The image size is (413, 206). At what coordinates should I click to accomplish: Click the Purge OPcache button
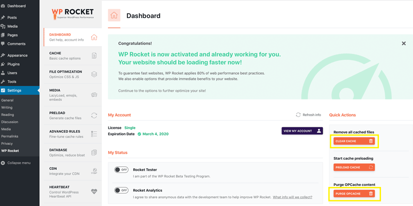tap(354, 194)
